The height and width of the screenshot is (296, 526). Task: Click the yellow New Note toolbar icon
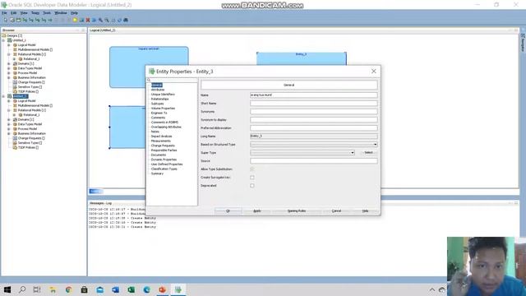tap(75, 20)
